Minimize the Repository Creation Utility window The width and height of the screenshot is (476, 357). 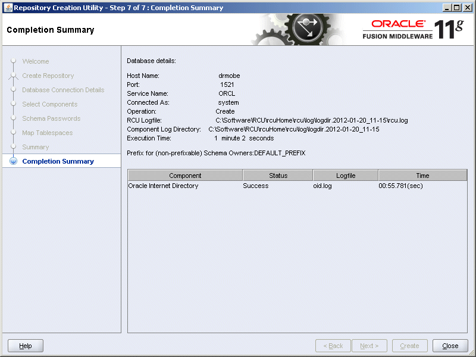(446, 8)
